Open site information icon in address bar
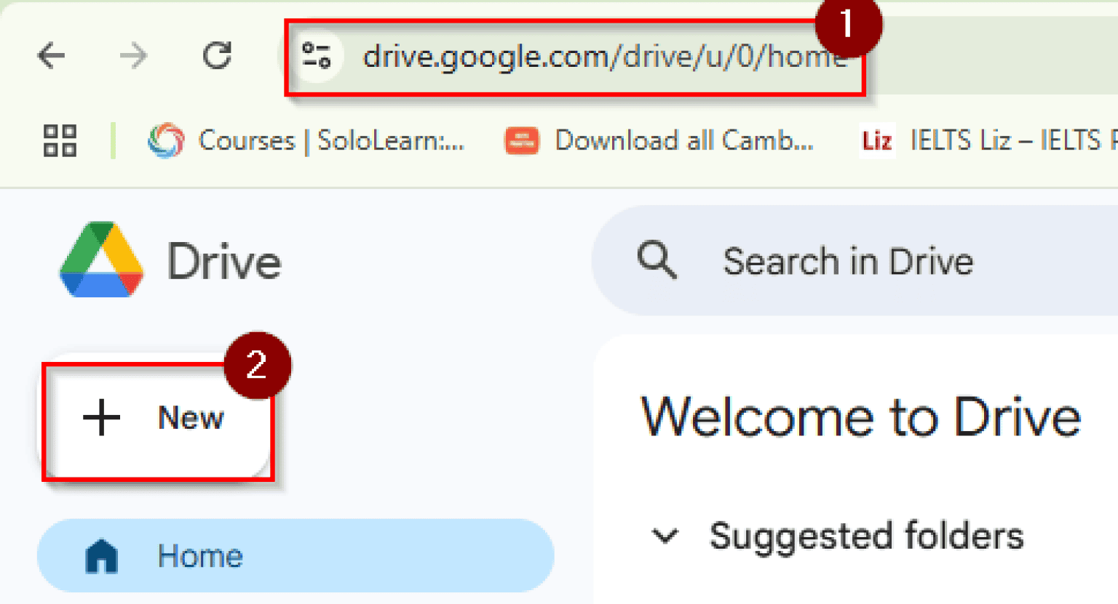 (317, 56)
